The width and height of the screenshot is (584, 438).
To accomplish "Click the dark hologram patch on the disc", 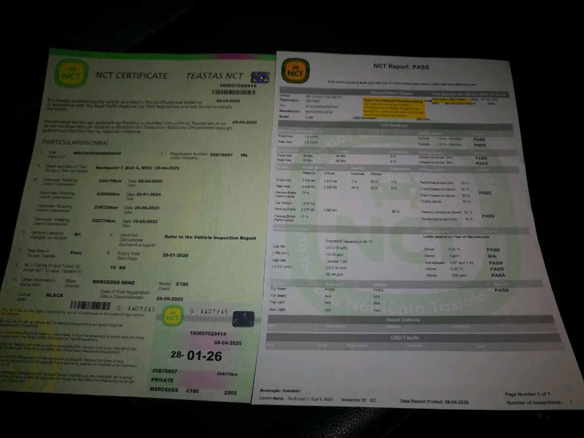I will tap(243, 319).
